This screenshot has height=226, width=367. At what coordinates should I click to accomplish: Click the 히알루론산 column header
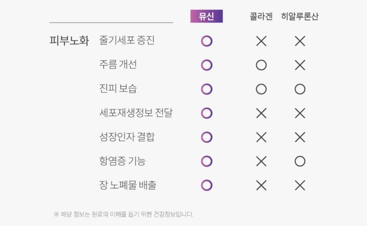(300, 16)
